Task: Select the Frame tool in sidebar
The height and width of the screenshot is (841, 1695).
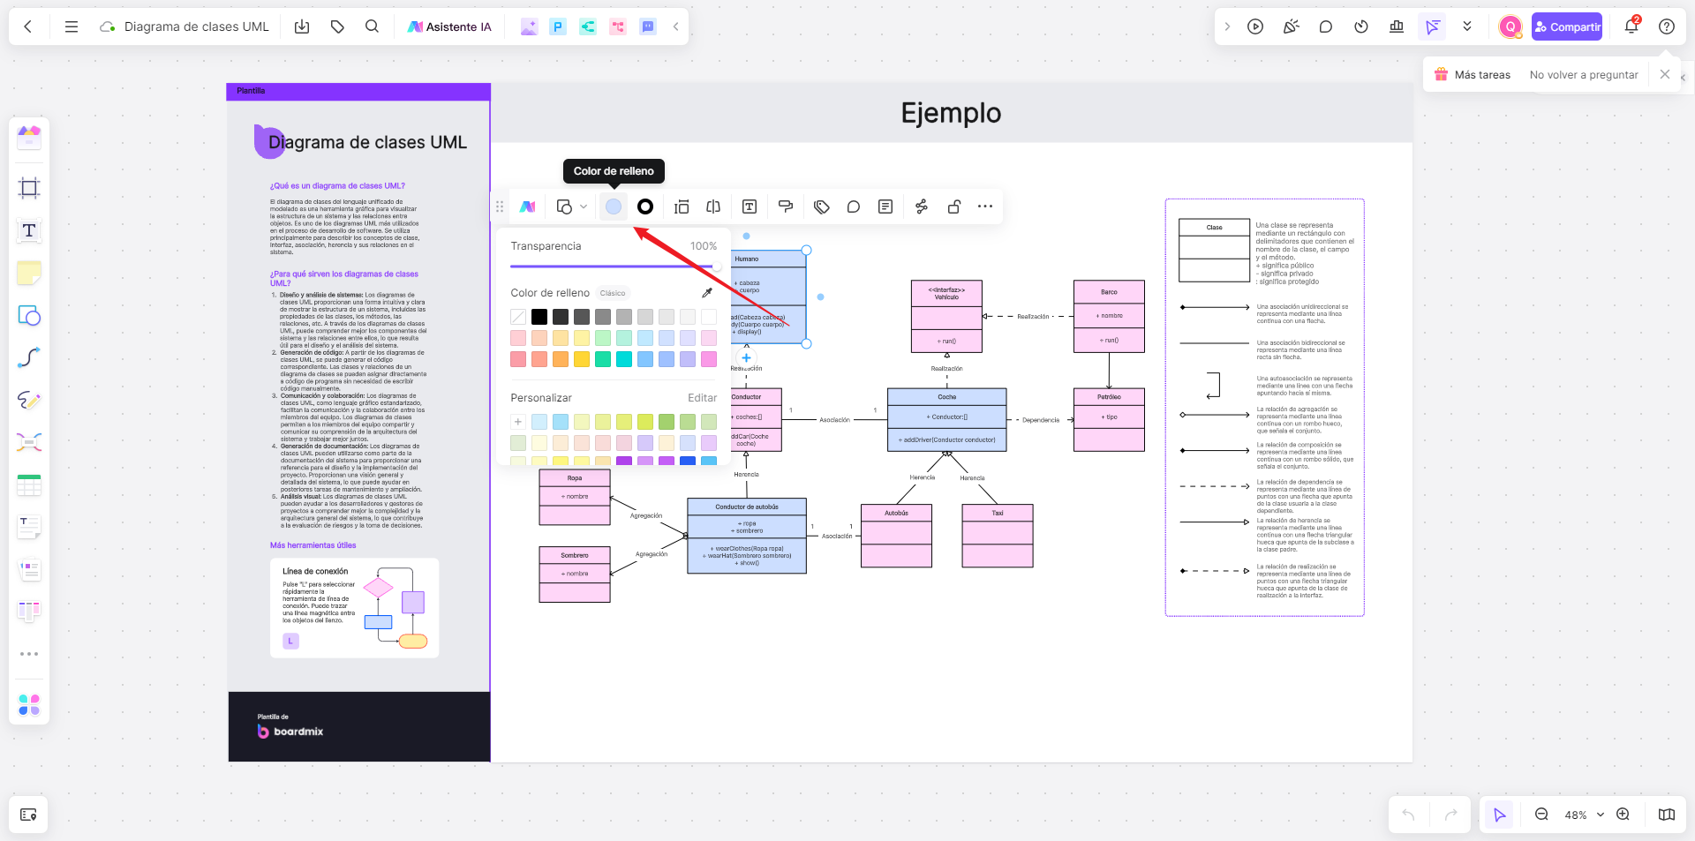Action: coord(29,188)
